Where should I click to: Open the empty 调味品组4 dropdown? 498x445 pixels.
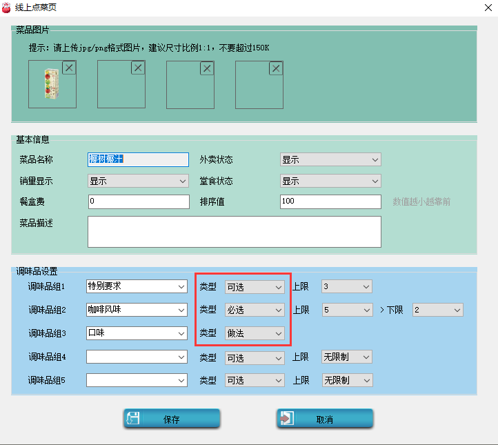point(137,357)
